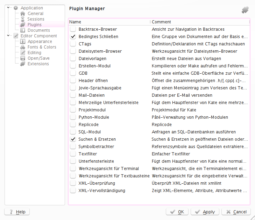255x220 pixels.
Task: Click the Editing pencil icon
Action: pyautogui.click(x=23, y=53)
